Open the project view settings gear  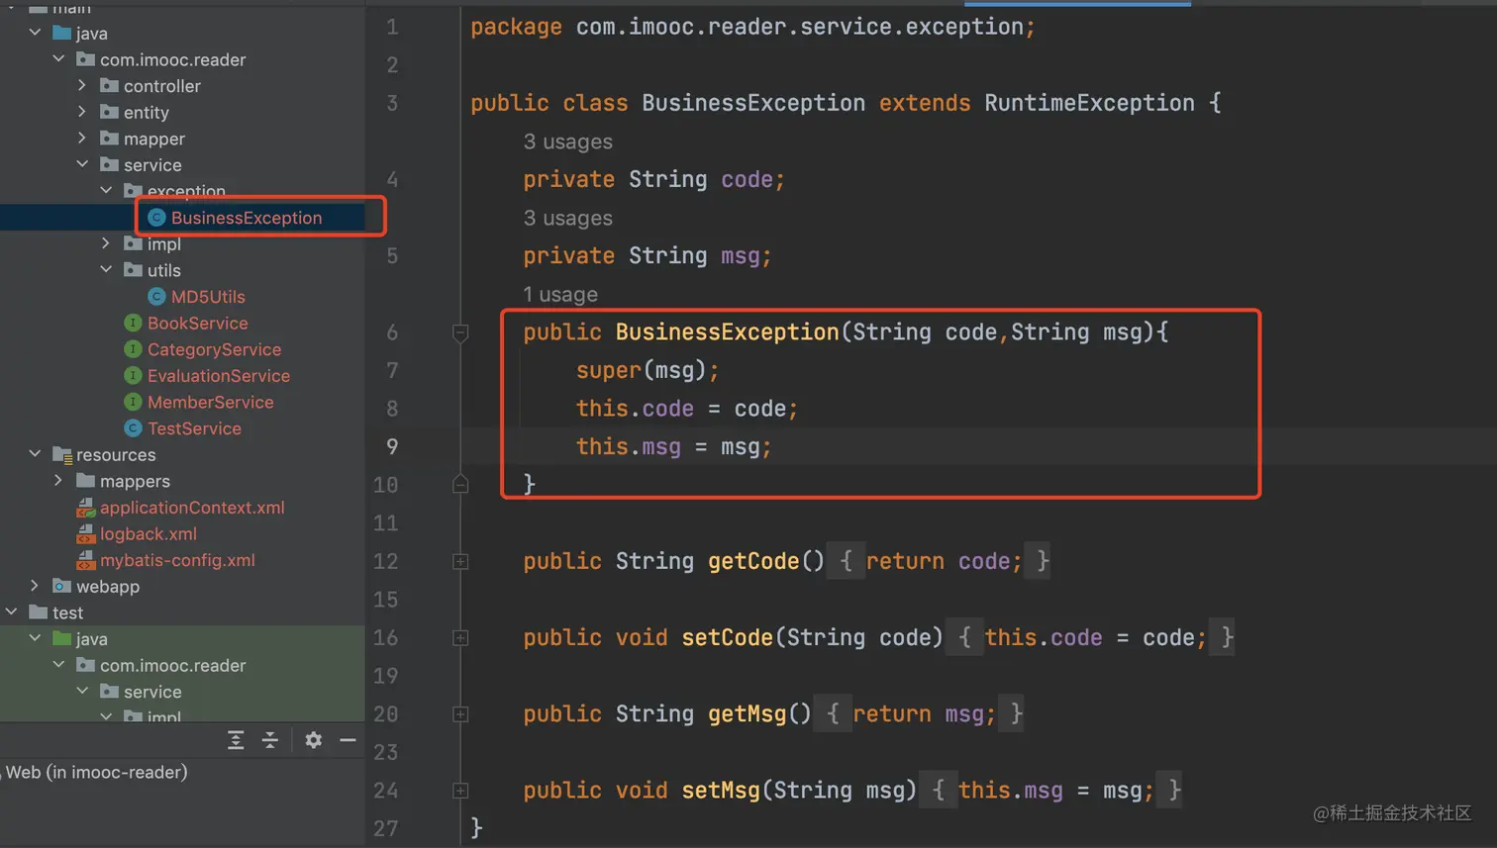pos(313,740)
